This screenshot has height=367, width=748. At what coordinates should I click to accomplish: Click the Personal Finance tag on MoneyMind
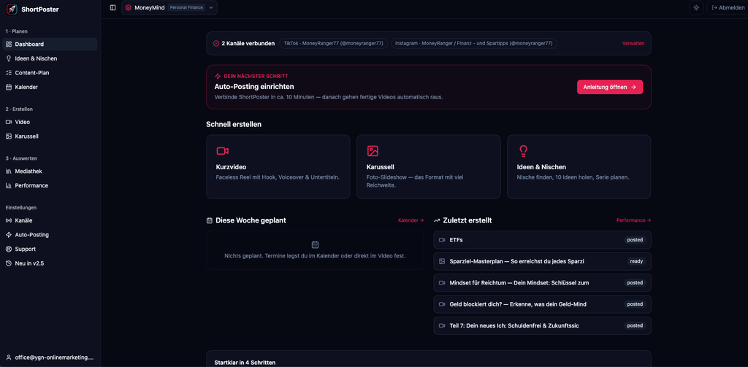coord(186,7)
